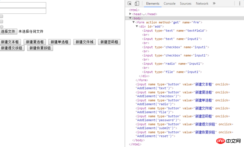
Task: Collapse the div id="add" node
Action: (137, 27)
